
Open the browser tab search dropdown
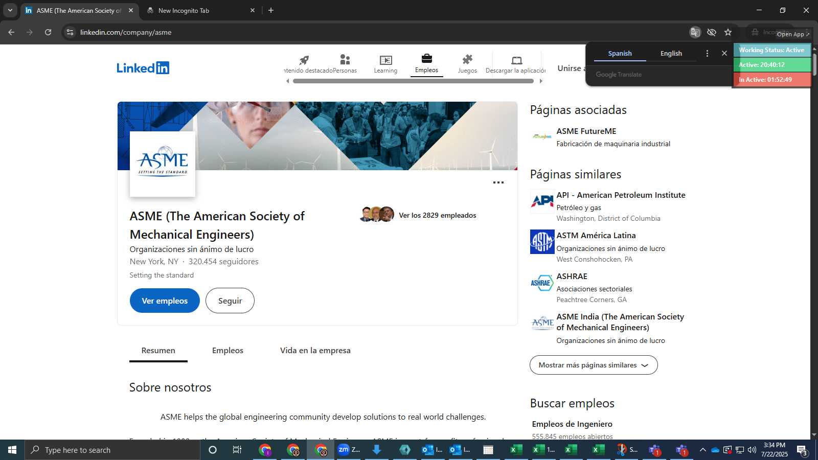[10, 10]
